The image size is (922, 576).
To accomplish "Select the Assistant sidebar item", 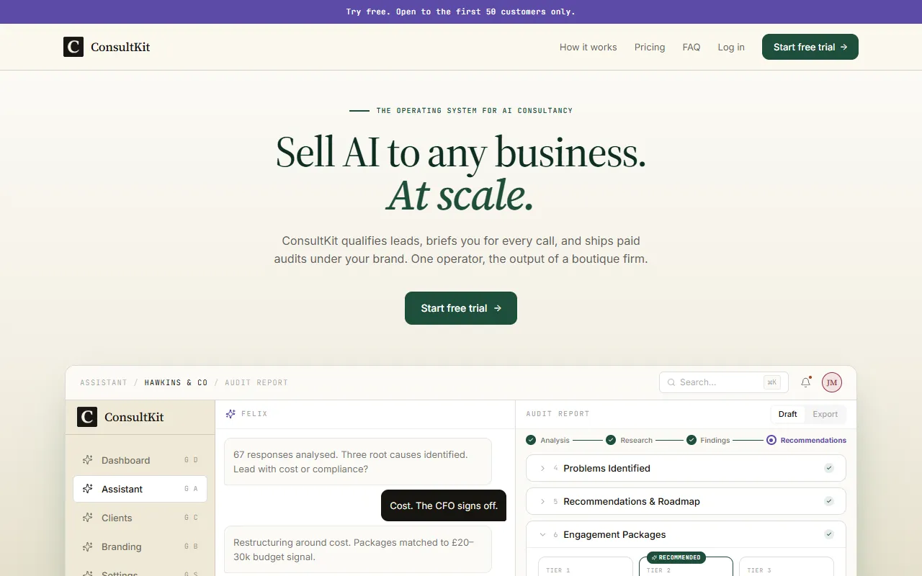I will coord(140,489).
